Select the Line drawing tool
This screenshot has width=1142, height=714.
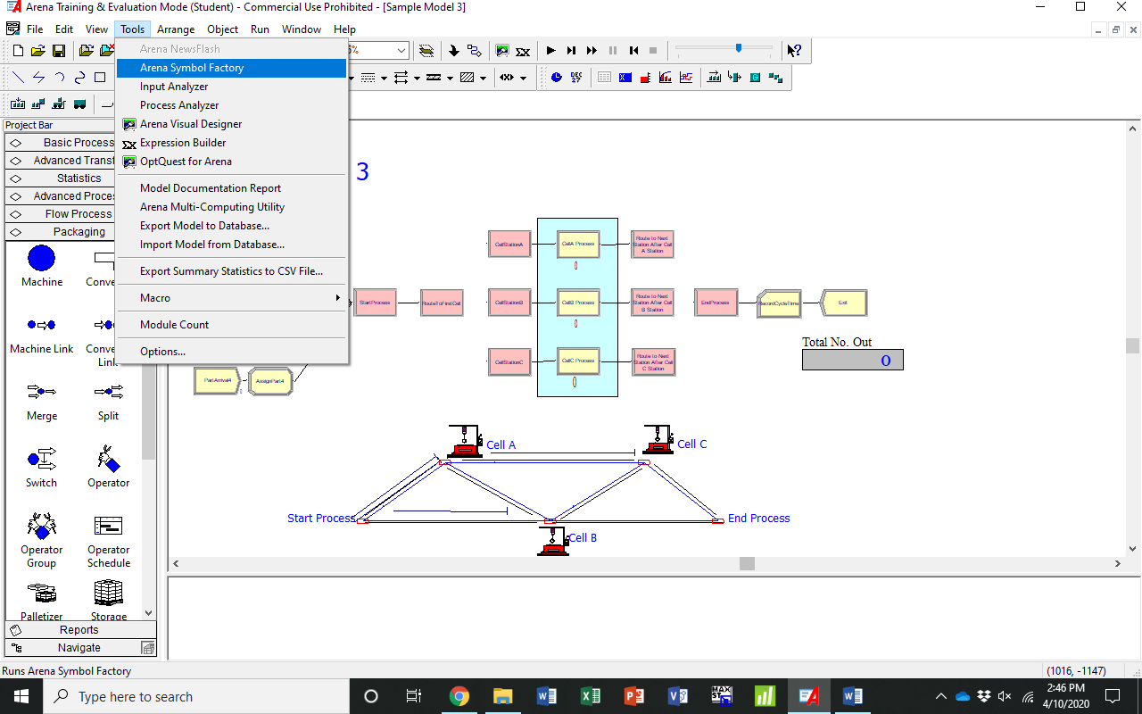click(18, 78)
